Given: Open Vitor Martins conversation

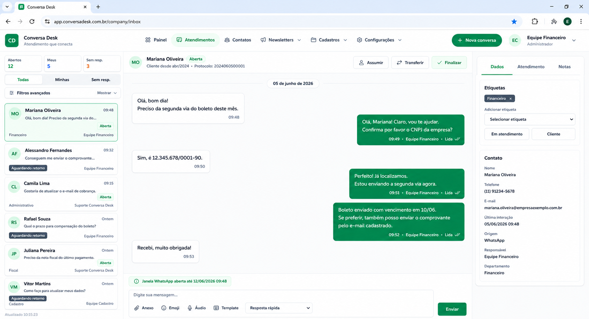Looking at the screenshot, I should pos(61,294).
